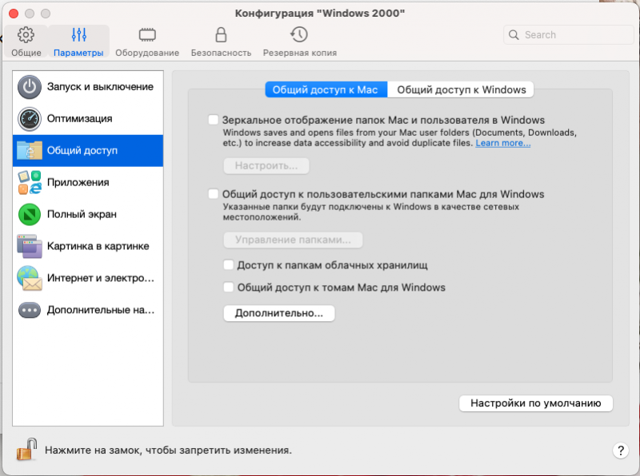Enable Общий доступ к томам Mac
640x476 pixels.
click(229, 288)
